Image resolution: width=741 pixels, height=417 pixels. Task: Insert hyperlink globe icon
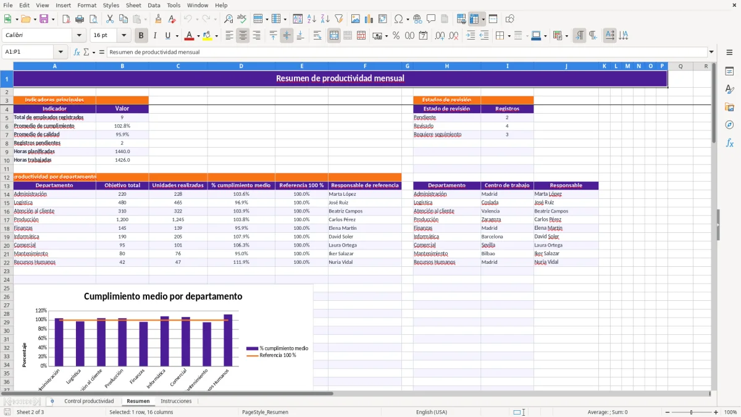click(417, 19)
